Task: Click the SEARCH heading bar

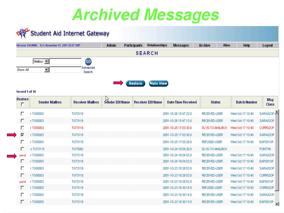Action: (x=147, y=53)
